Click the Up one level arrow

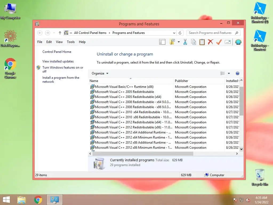tap(60, 33)
